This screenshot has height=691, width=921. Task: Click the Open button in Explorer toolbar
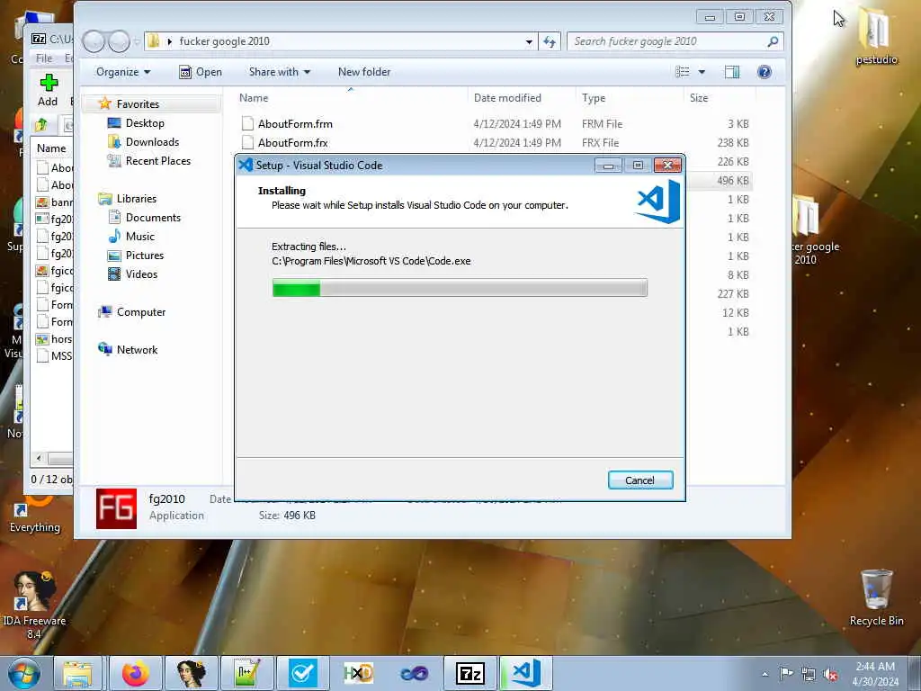[201, 72]
